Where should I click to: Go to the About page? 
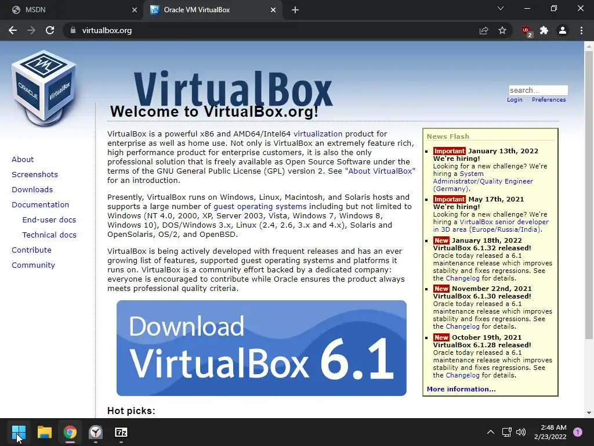[23, 159]
